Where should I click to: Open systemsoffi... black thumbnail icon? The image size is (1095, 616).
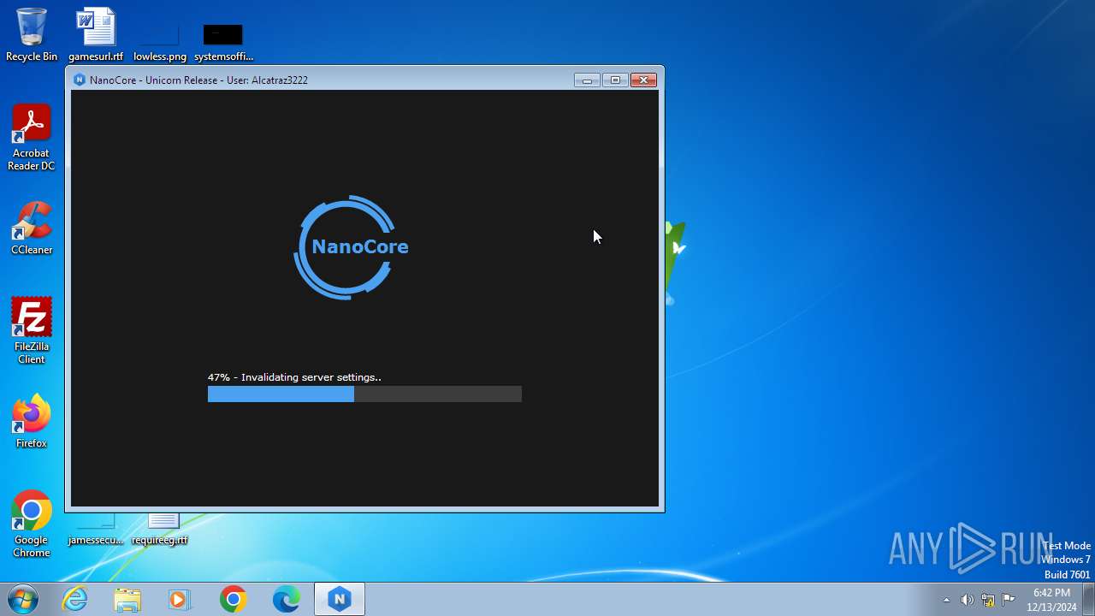[x=223, y=34]
